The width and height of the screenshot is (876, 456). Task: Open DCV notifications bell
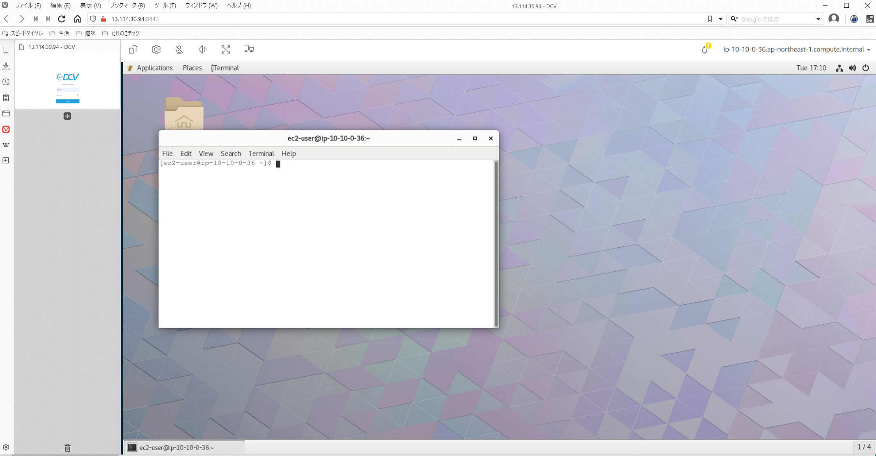[x=705, y=50]
